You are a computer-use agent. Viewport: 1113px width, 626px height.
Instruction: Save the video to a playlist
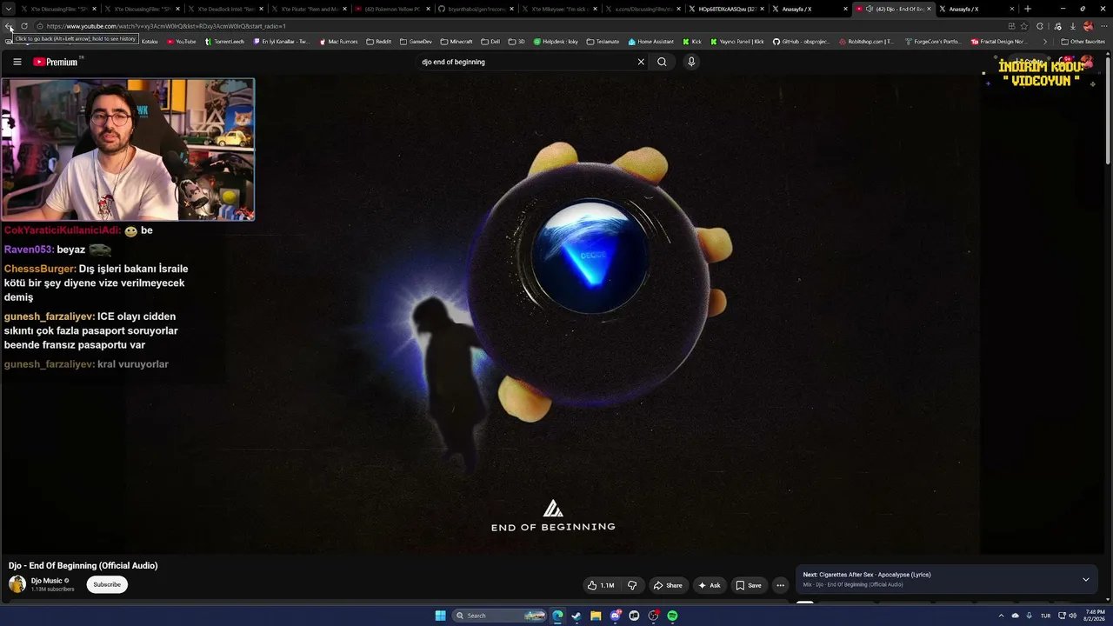pos(749,585)
